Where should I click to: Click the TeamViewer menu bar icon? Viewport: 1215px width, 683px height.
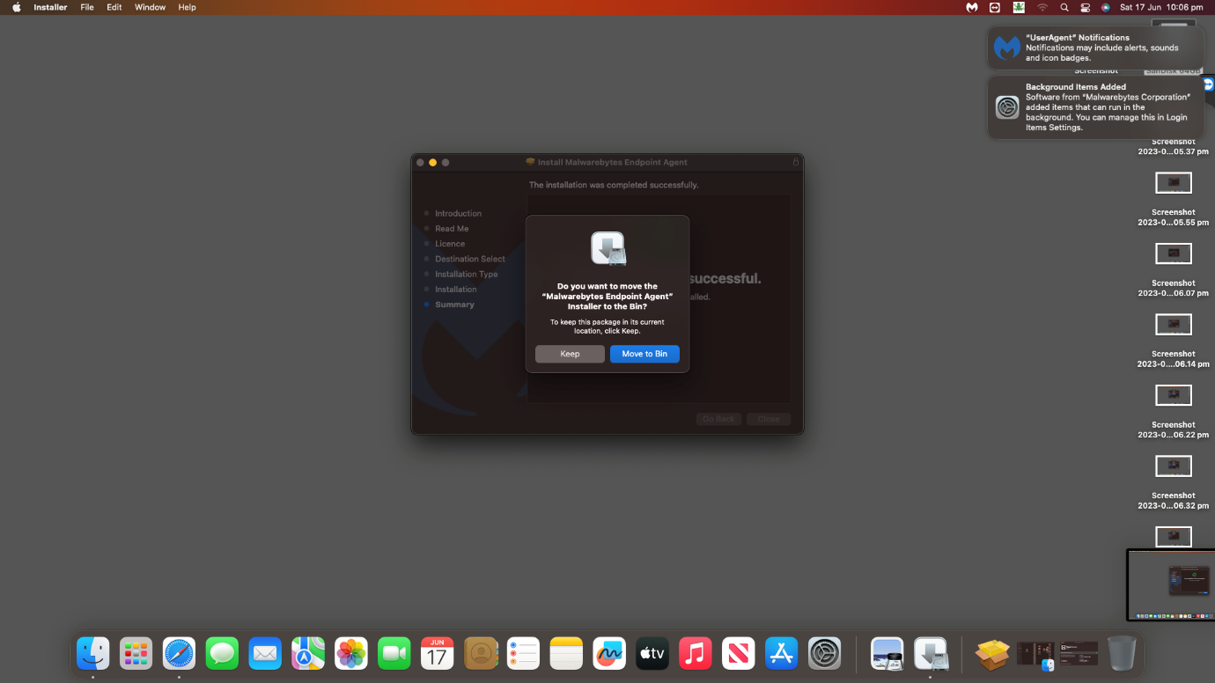[995, 7]
